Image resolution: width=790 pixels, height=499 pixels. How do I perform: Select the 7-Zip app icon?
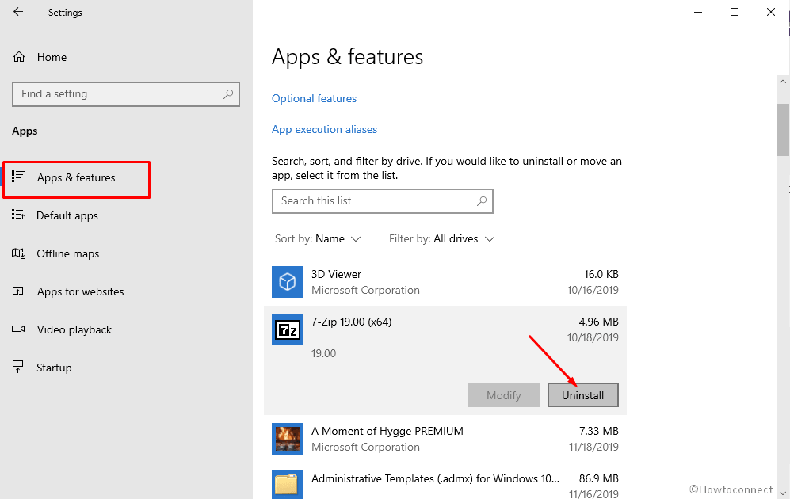(288, 329)
